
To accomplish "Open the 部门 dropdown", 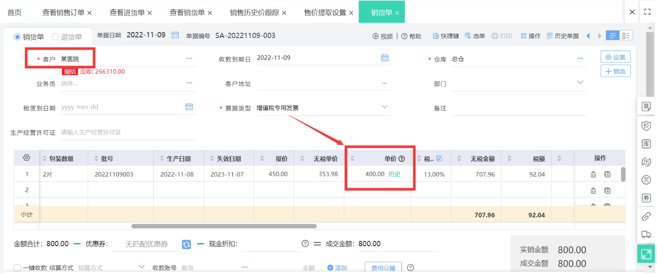I will (580, 83).
